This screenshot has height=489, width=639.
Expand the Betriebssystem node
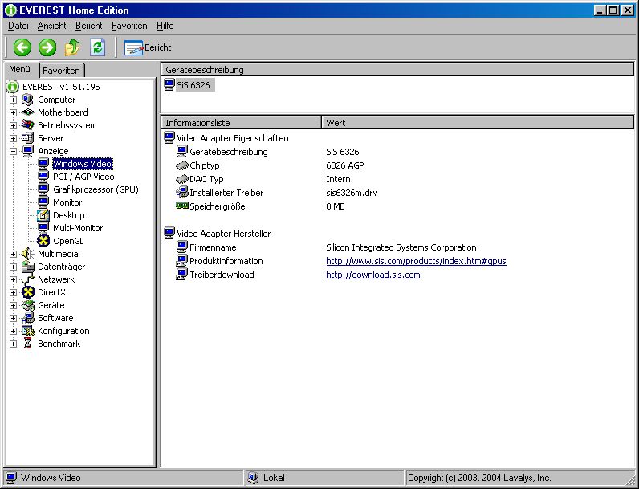point(13,125)
